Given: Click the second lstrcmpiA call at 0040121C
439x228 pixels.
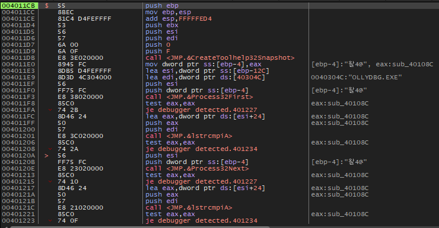Looking at the screenshot, I should point(189,208).
